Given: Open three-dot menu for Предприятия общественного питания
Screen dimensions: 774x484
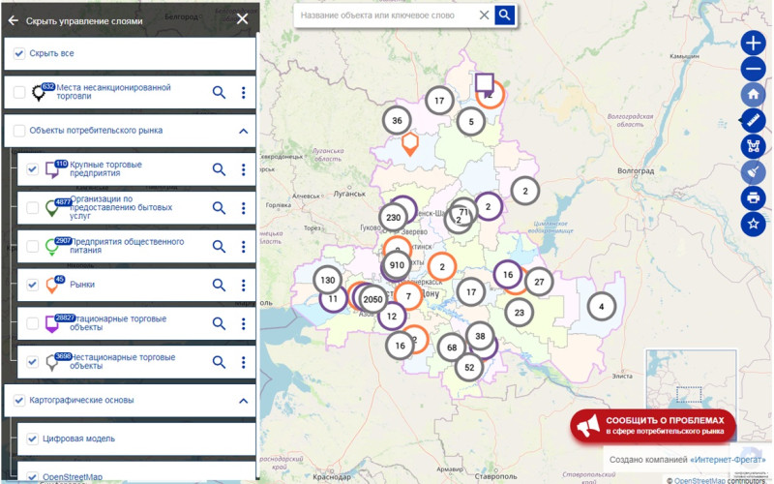Looking at the screenshot, I should pyautogui.click(x=243, y=246).
